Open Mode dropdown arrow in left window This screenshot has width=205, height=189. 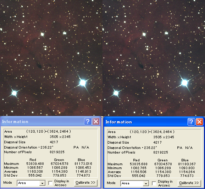[x=42, y=183]
